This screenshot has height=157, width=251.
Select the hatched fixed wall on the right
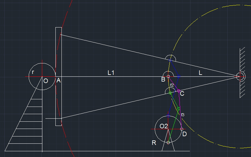click(x=242, y=72)
